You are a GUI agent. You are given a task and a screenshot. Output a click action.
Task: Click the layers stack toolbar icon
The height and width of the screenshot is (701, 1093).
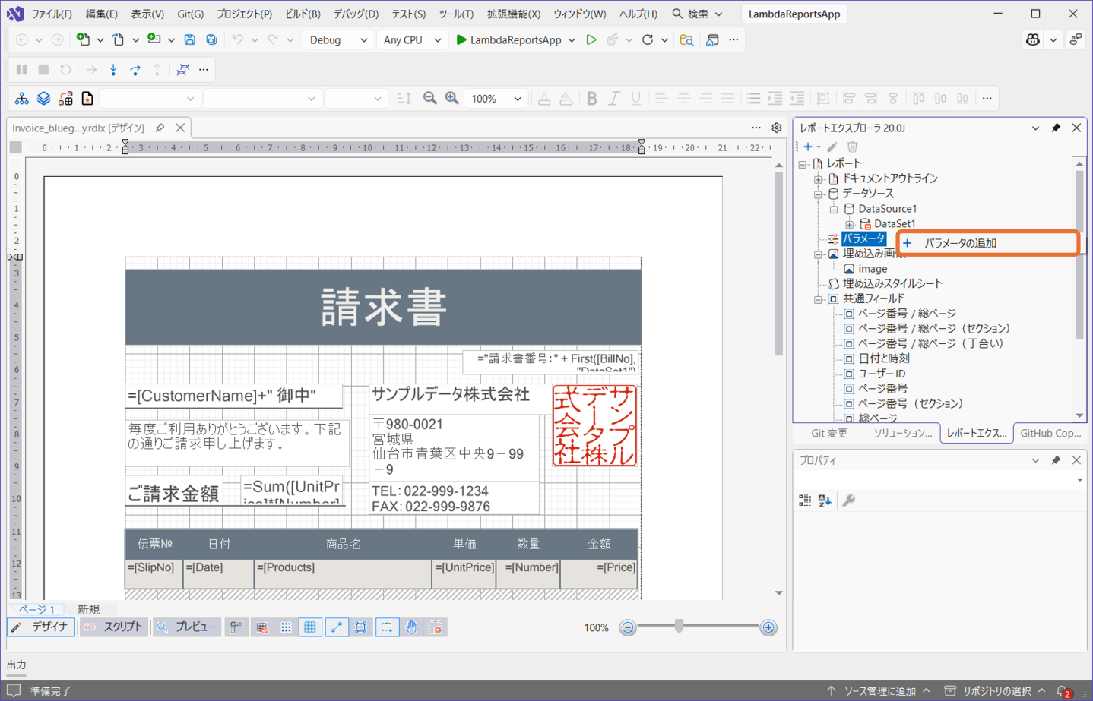(44, 98)
